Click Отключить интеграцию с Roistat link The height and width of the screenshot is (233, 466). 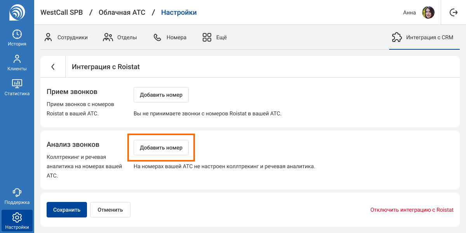(412, 210)
